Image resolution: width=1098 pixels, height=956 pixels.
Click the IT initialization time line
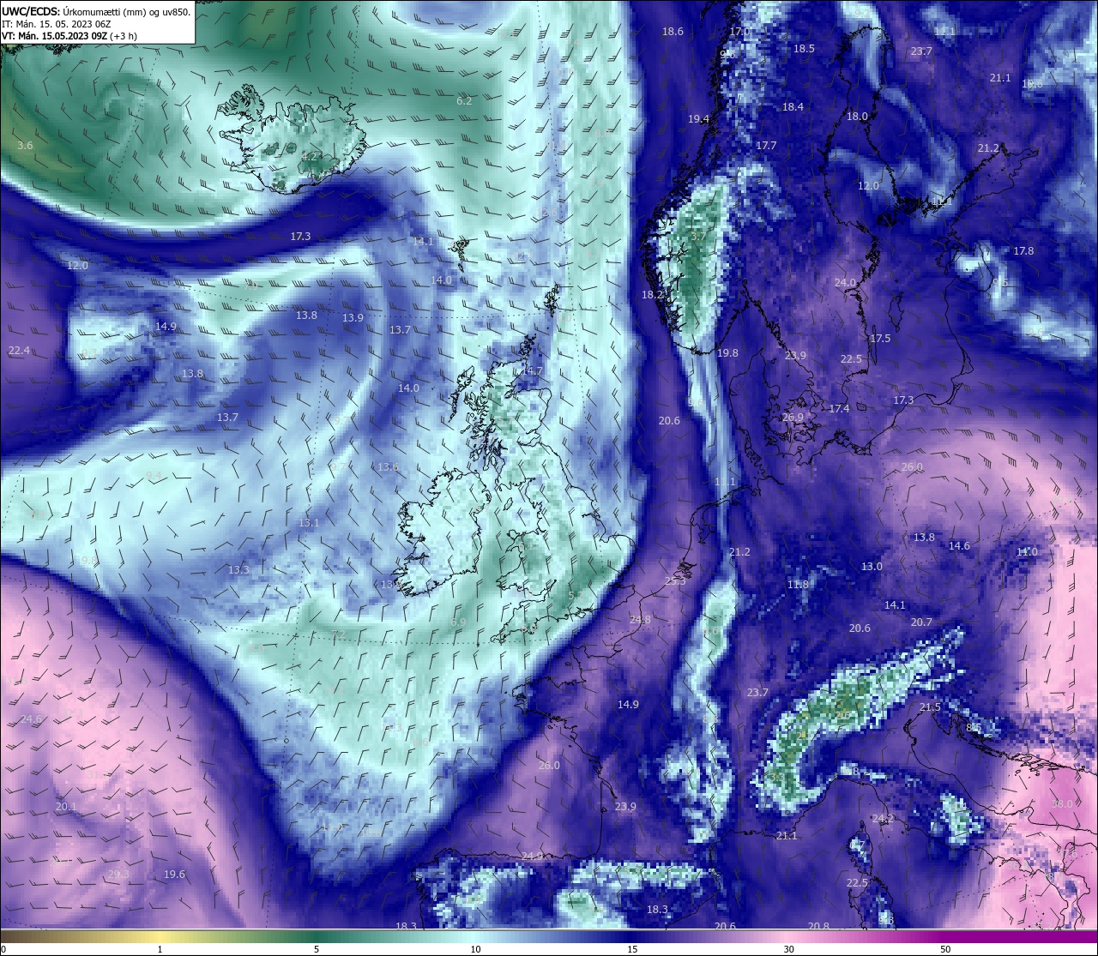pos(57,24)
